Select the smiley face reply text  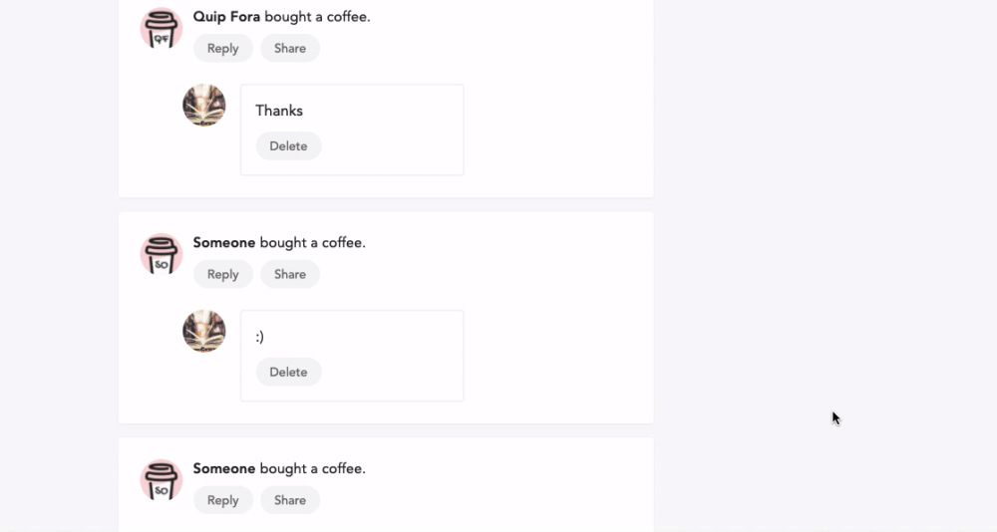(x=259, y=337)
